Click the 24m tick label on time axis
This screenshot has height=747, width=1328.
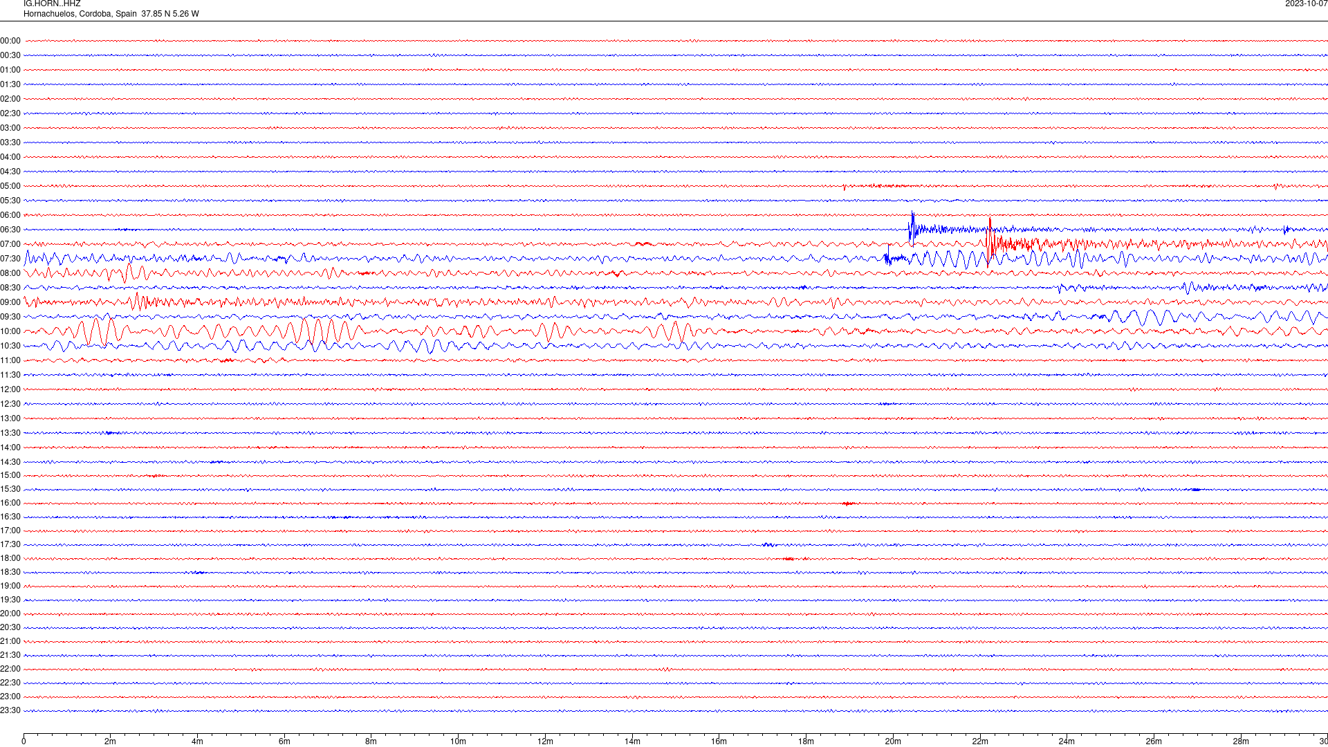1067,741
